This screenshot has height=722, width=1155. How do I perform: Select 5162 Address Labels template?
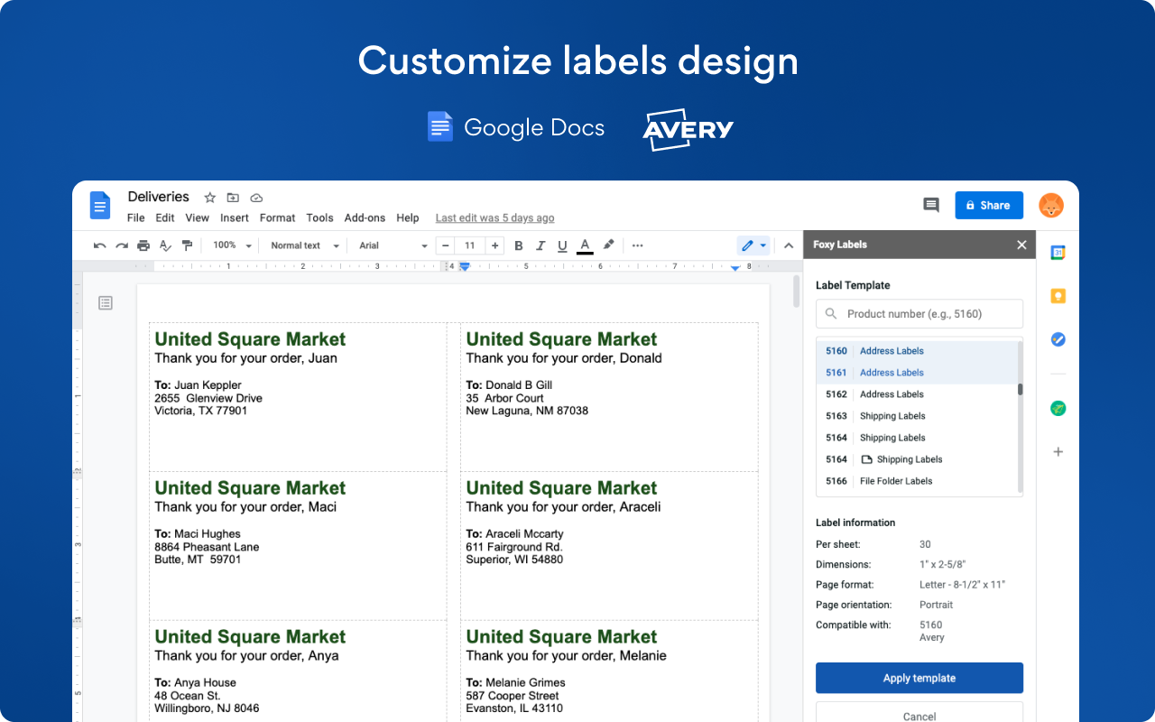coord(917,394)
